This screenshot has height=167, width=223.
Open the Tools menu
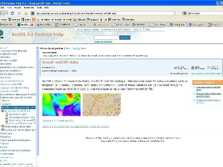tap(39, 8)
